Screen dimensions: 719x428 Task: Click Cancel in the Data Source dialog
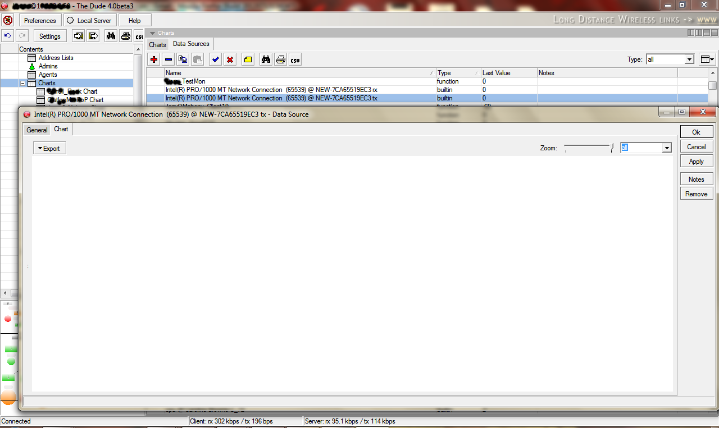click(x=696, y=146)
